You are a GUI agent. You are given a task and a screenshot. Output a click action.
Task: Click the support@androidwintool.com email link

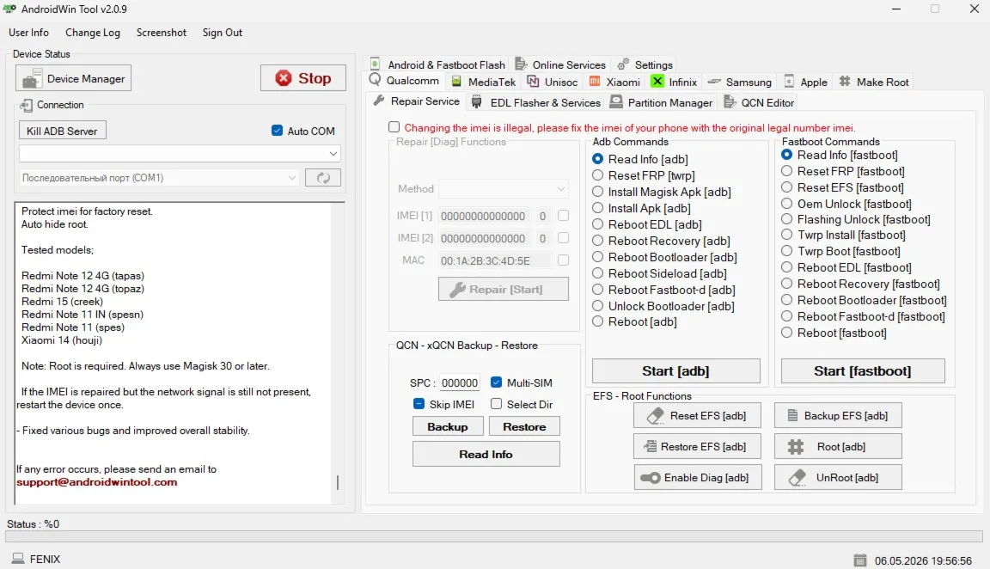(96, 482)
